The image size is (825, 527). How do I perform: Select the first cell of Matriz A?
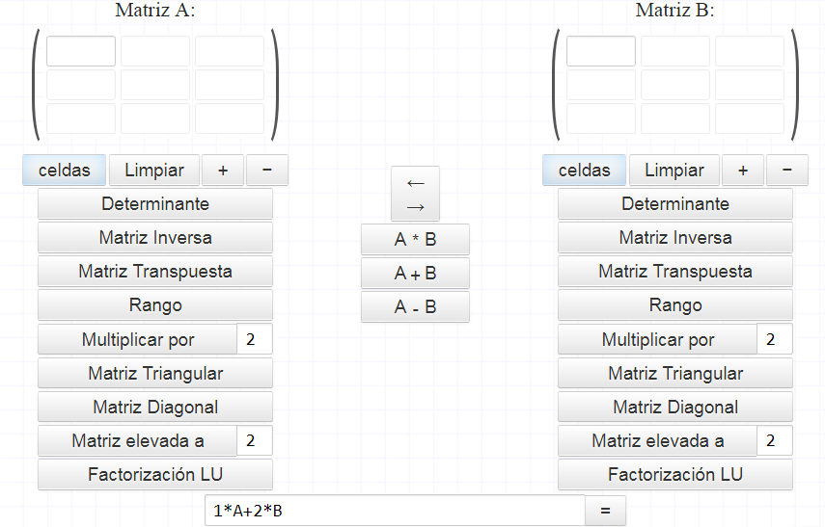[81, 51]
